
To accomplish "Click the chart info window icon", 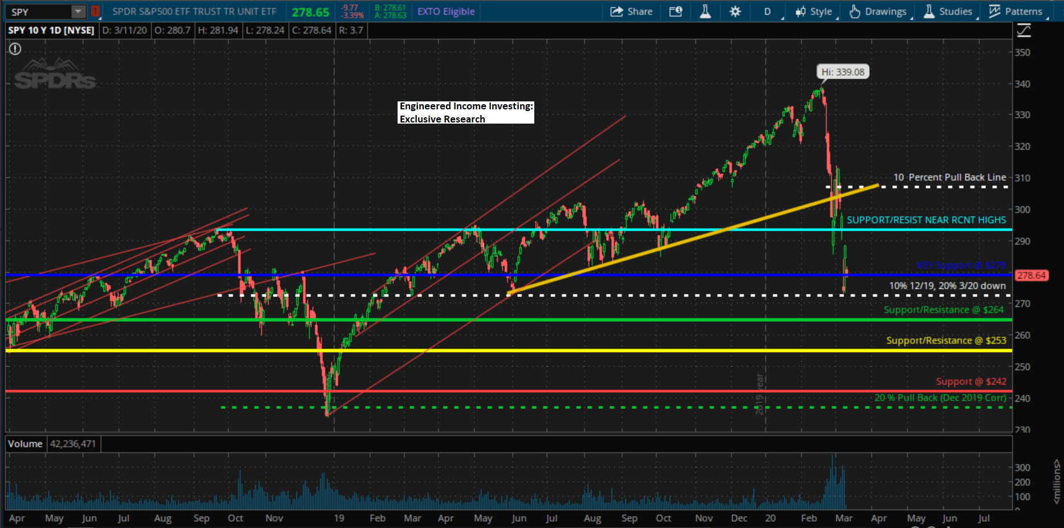I will (676, 11).
